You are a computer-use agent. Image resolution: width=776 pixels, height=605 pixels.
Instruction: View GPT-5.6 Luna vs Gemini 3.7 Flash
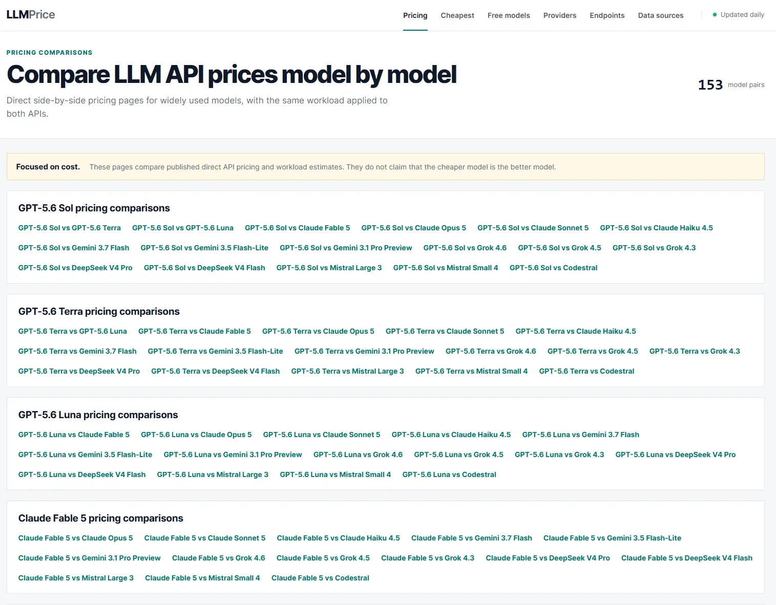click(581, 435)
